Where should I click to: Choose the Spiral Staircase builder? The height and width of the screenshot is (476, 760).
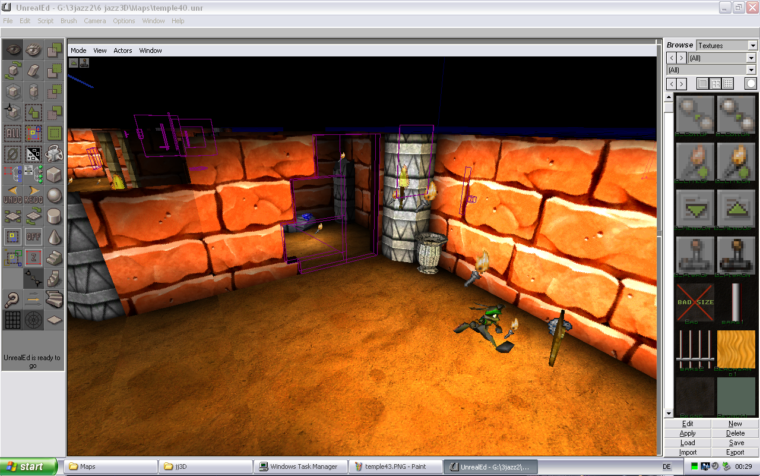point(54,300)
